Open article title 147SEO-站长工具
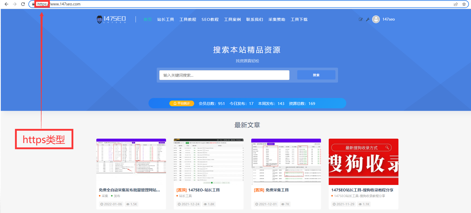The image size is (471, 213). tap(204, 190)
